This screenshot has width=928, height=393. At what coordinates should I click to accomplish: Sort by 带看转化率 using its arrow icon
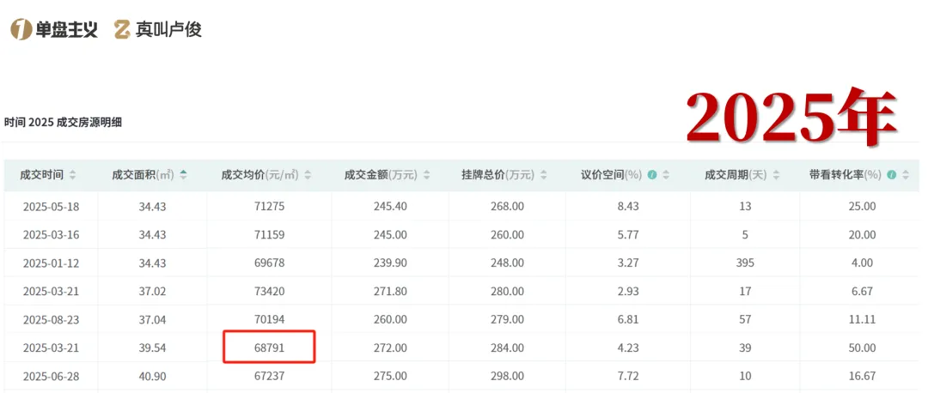[x=905, y=175]
